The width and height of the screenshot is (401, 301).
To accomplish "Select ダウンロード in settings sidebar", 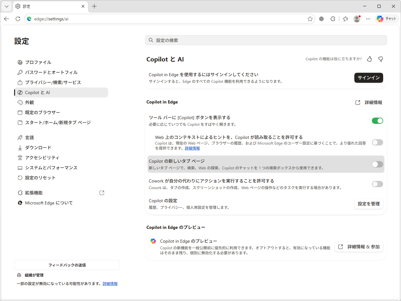I will tap(61, 148).
